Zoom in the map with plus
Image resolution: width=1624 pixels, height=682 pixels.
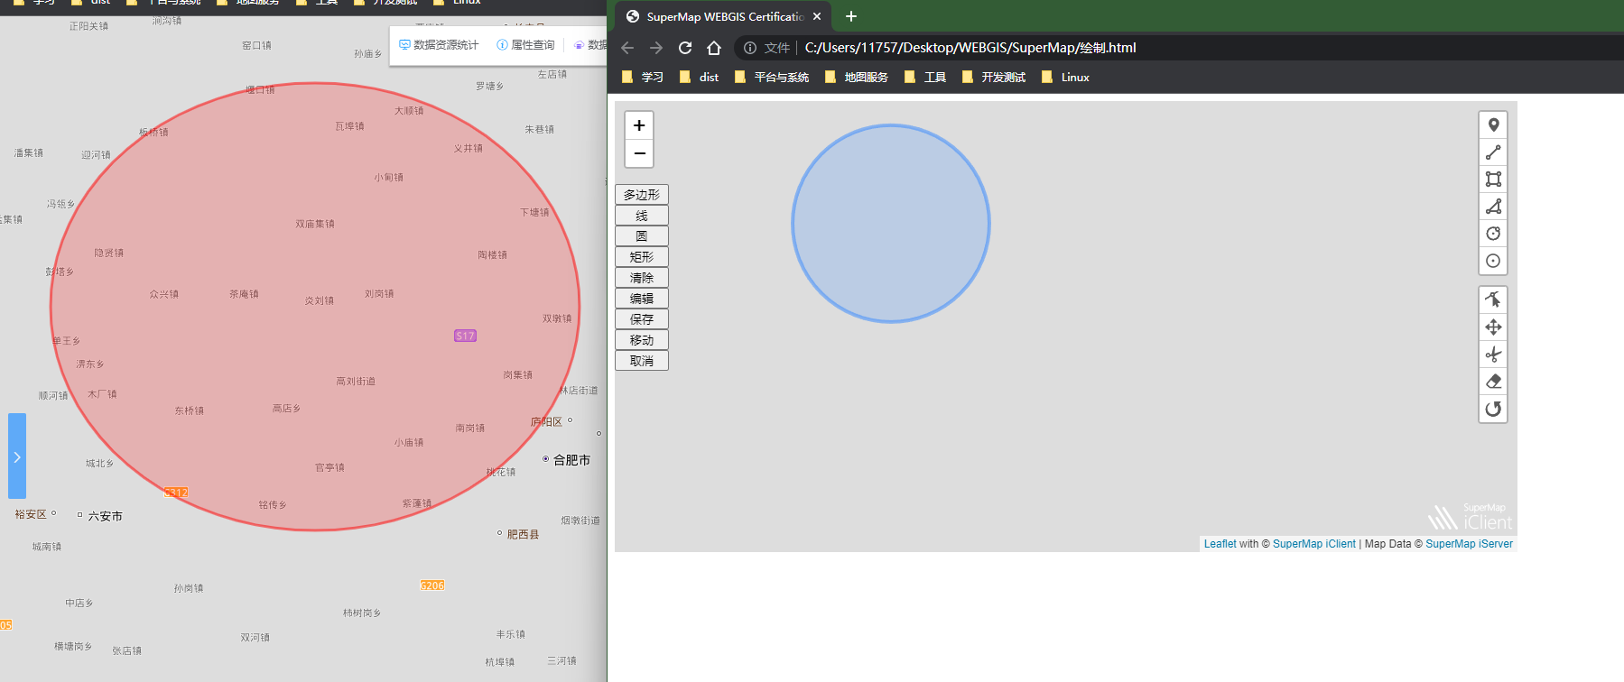tap(639, 125)
